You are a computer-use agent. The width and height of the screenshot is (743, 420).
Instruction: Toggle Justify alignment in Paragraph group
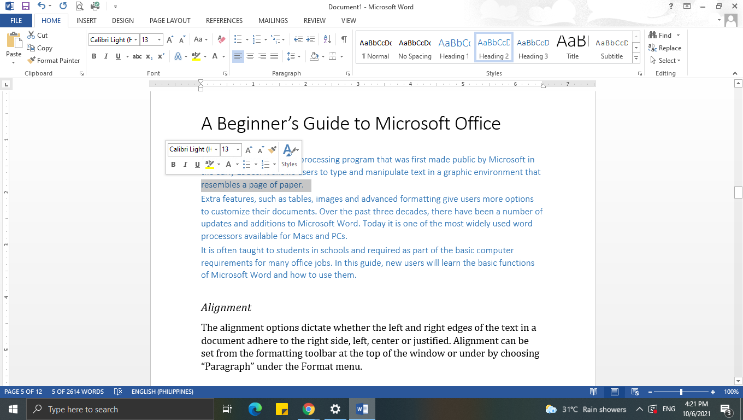[274, 56]
